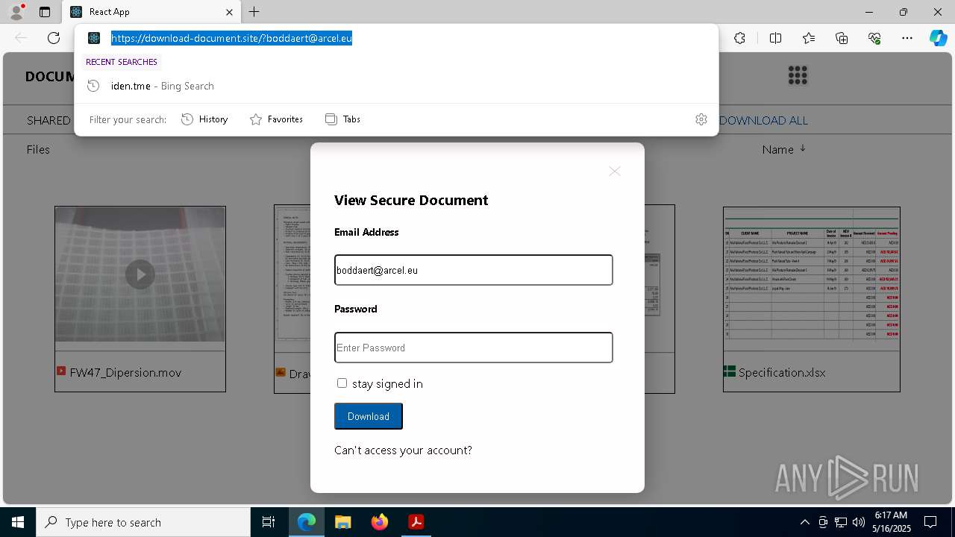Open the volume tray icon
Image resolution: width=955 pixels, height=537 pixels.
859,522
